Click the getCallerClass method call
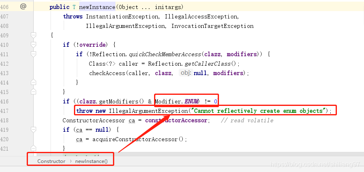Viewport: 364px width, 172px height. (208, 64)
